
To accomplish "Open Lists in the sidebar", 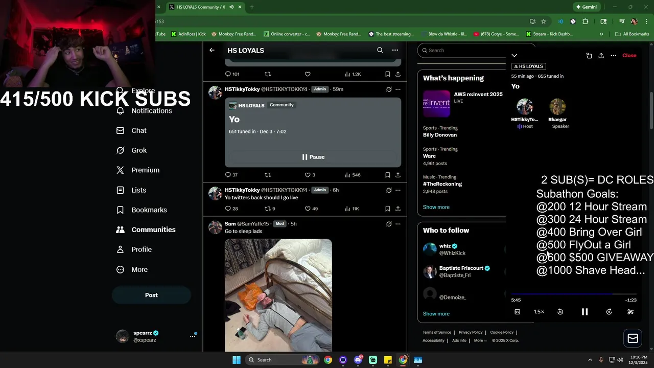I will click(x=131, y=190).
